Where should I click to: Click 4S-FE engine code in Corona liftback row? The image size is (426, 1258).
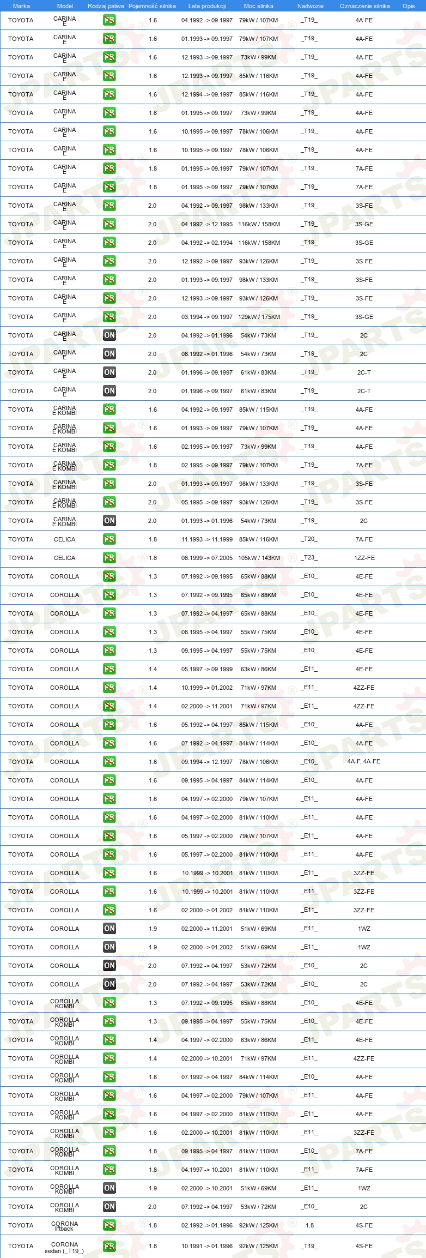click(364, 1225)
